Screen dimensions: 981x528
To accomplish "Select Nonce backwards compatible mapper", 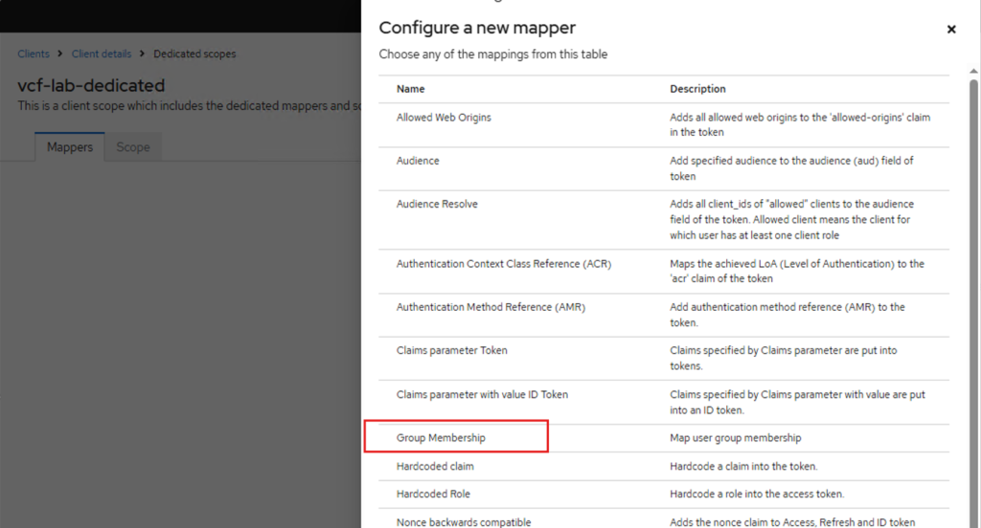I will point(464,522).
